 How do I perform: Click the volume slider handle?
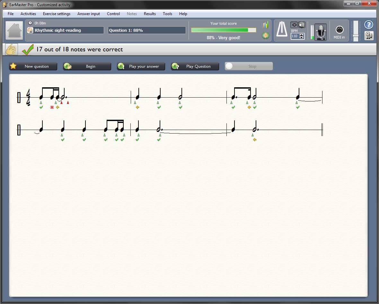tap(356, 35)
